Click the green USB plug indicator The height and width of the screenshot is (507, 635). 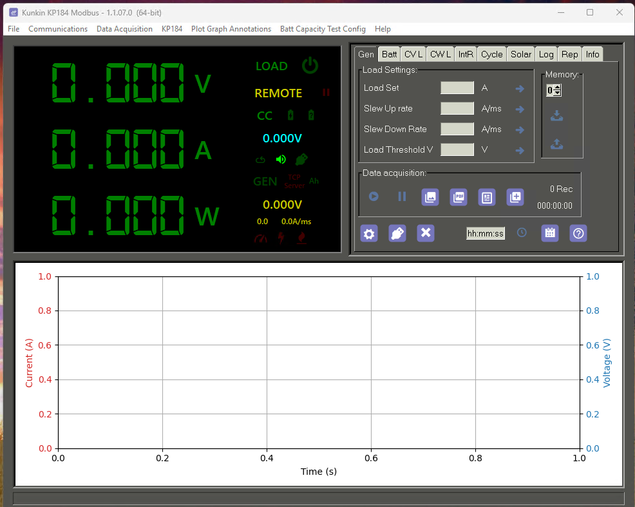pyautogui.click(x=301, y=160)
